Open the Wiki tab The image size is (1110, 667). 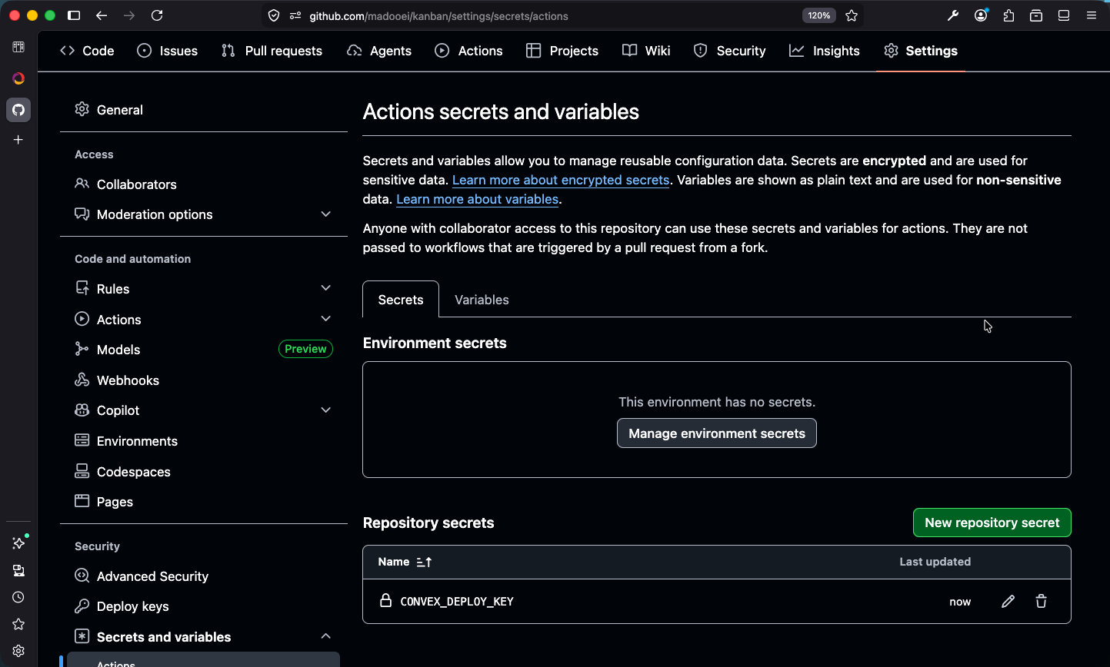coord(646,51)
